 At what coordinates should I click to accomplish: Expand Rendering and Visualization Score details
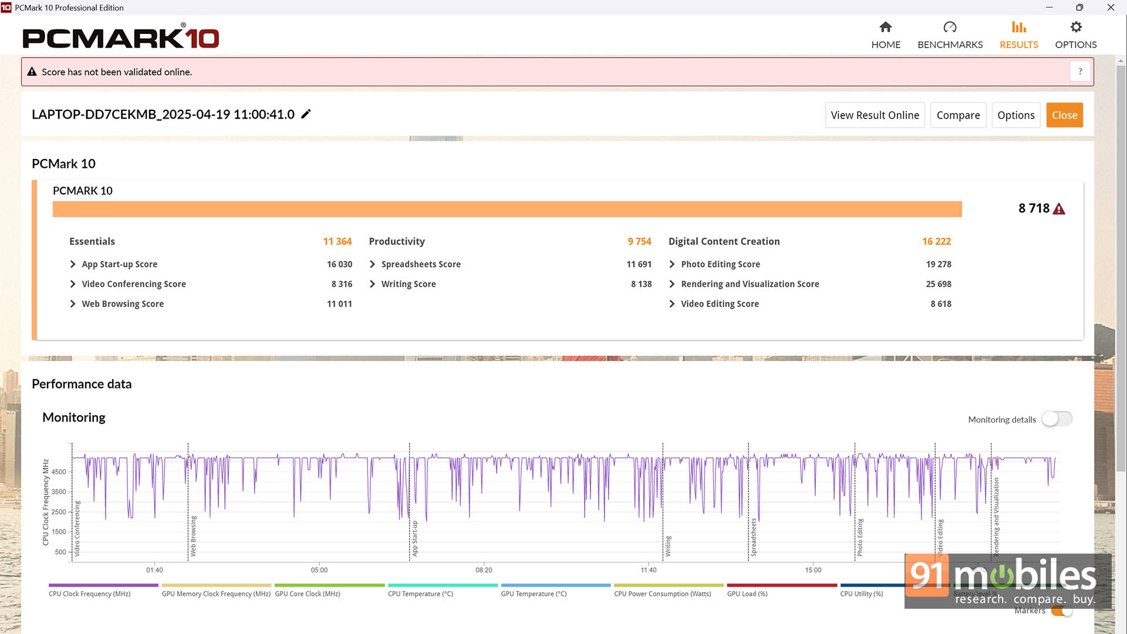pos(672,284)
